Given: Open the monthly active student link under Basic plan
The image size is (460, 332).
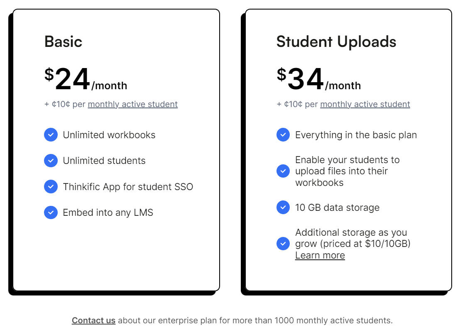Looking at the screenshot, I should point(132,104).
